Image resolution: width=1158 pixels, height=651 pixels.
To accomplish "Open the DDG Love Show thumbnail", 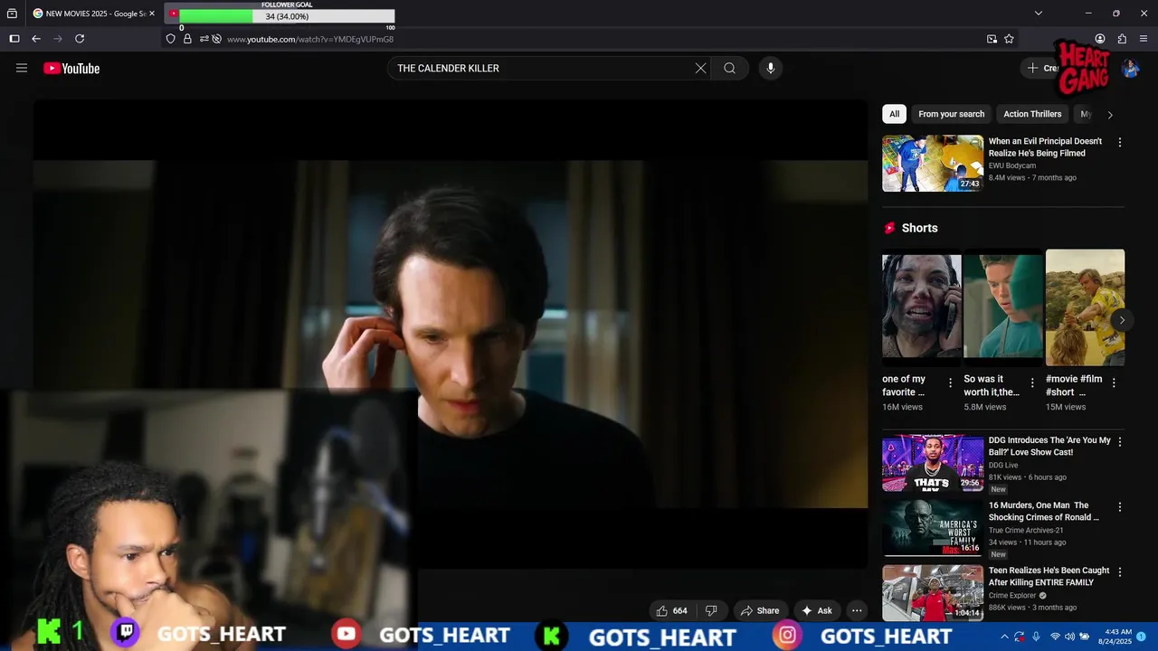I will tap(933, 463).
